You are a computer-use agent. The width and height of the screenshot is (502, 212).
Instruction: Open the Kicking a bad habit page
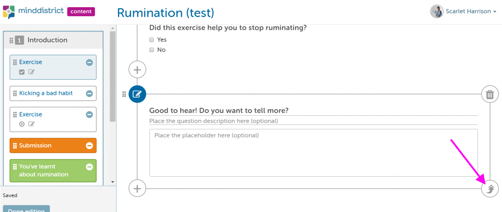point(46,93)
